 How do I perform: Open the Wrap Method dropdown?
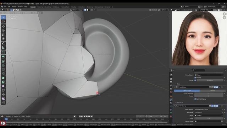209,110
